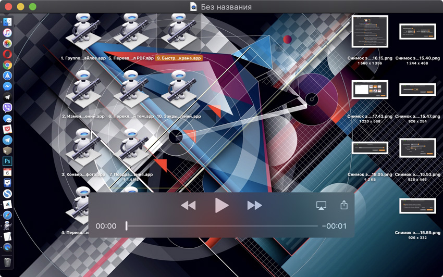Select '6. Перекл...й тем.app' desktop app
443x277 pixels.
(131, 89)
